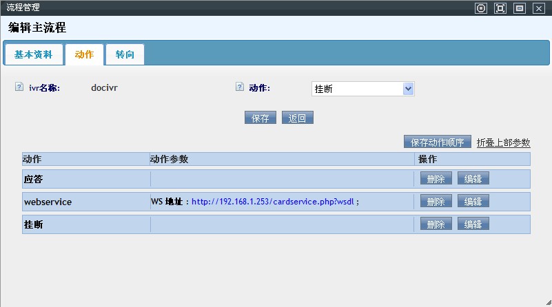Image resolution: width=552 pixels, height=307 pixels.
Task: Click the help icon beside 动作 label
Action: pyautogui.click(x=240, y=87)
